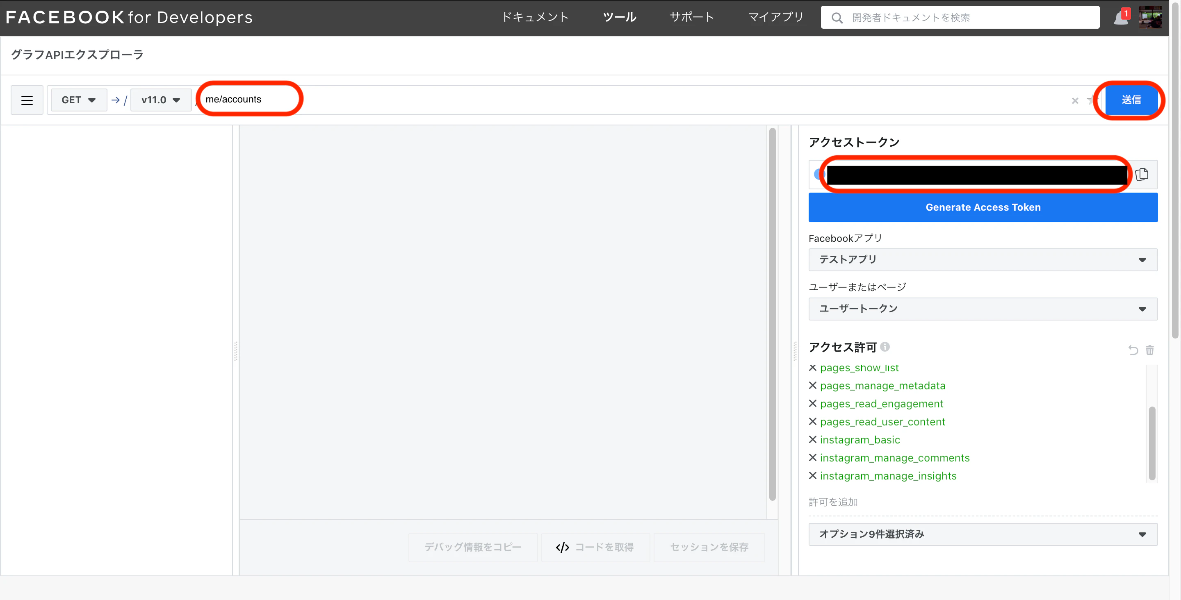
Task: Open the user profile avatar
Action: click(x=1150, y=17)
